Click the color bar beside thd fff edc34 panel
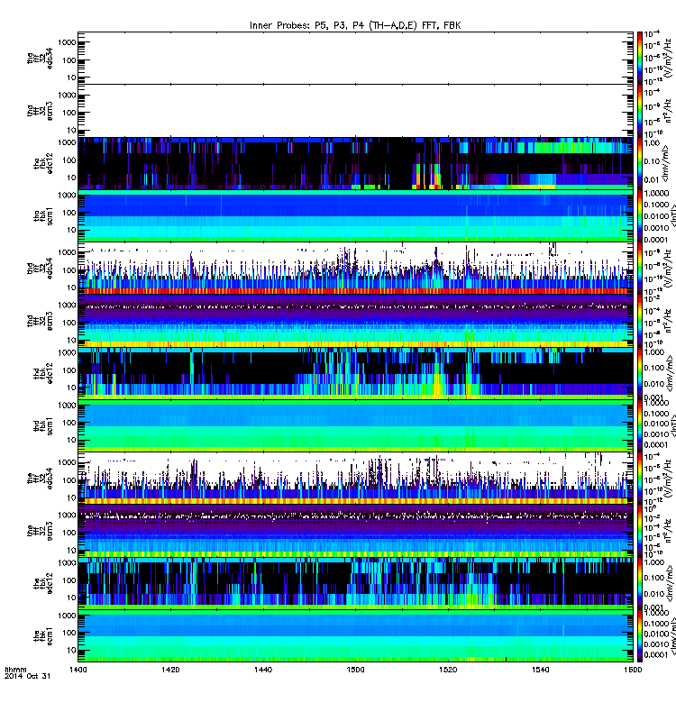The width and height of the screenshot is (676, 721). (x=640, y=269)
